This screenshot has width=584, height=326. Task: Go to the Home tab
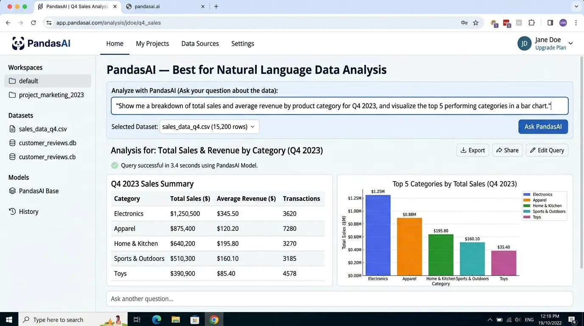pyautogui.click(x=115, y=44)
